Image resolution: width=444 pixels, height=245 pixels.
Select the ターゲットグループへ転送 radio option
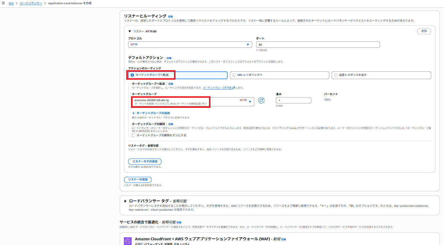pyautogui.click(x=132, y=75)
